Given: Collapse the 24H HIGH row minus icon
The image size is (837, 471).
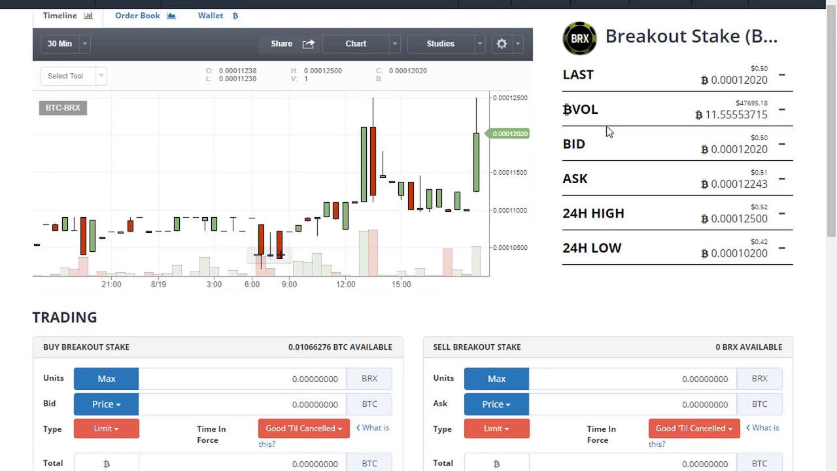Looking at the screenshot, I should click(781, 214).
